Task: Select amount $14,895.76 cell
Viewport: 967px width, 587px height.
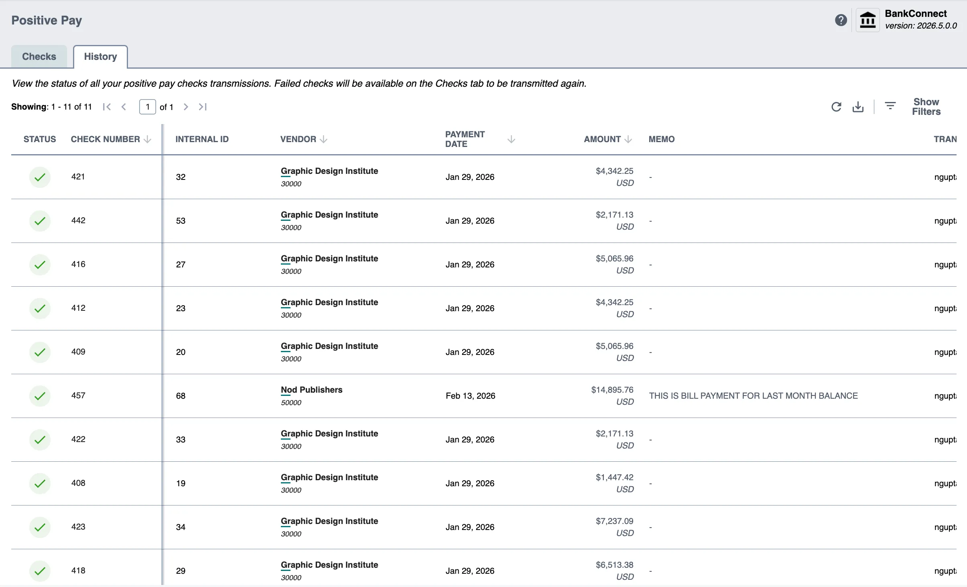Action: pos(612,390)
